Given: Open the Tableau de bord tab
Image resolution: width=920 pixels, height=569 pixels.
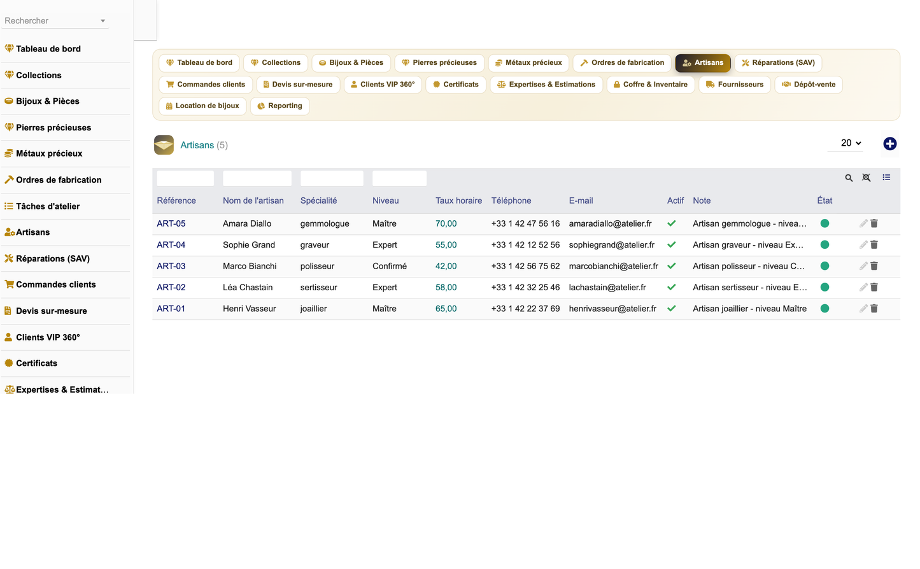Looking at the screenshot, I should coord(199,63).
